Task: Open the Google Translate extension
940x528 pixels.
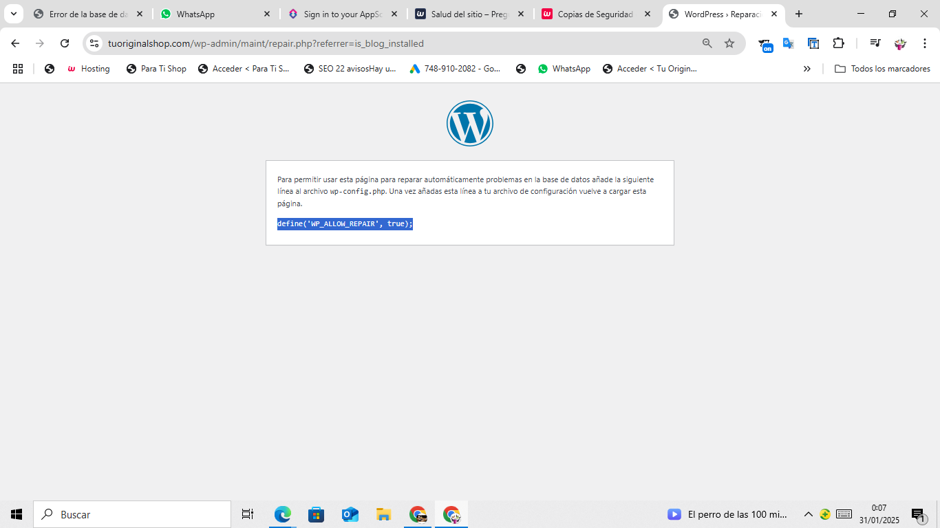Action: (789, 43)
